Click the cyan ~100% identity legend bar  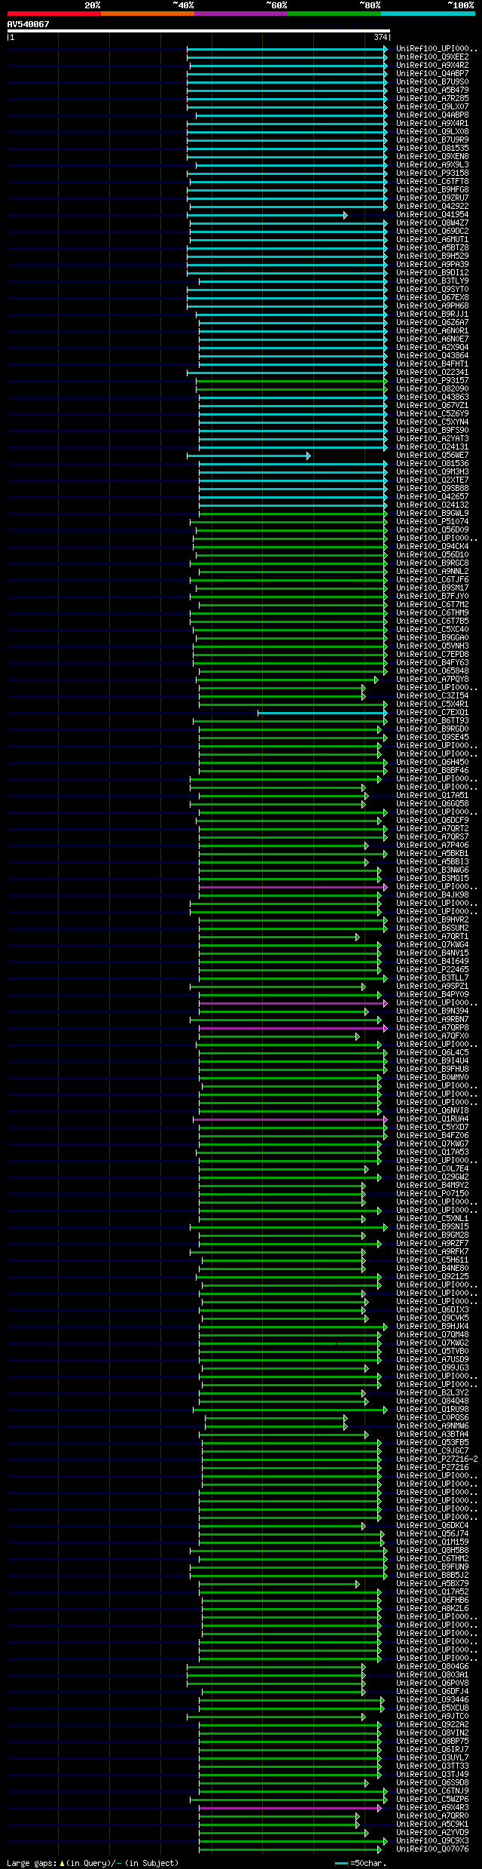pos(428,14)
